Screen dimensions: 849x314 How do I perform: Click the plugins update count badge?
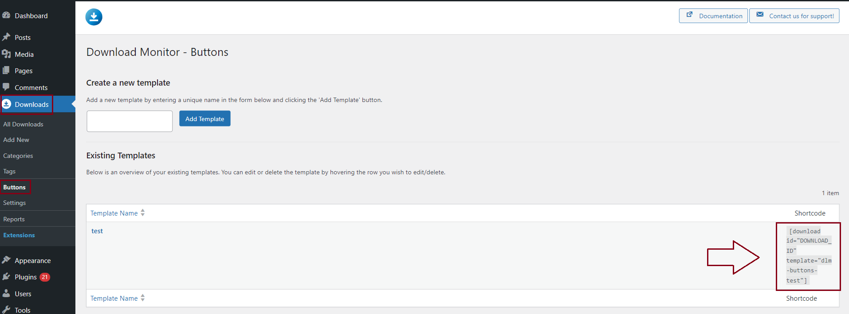pyautogui.click(x=45, y=277)
